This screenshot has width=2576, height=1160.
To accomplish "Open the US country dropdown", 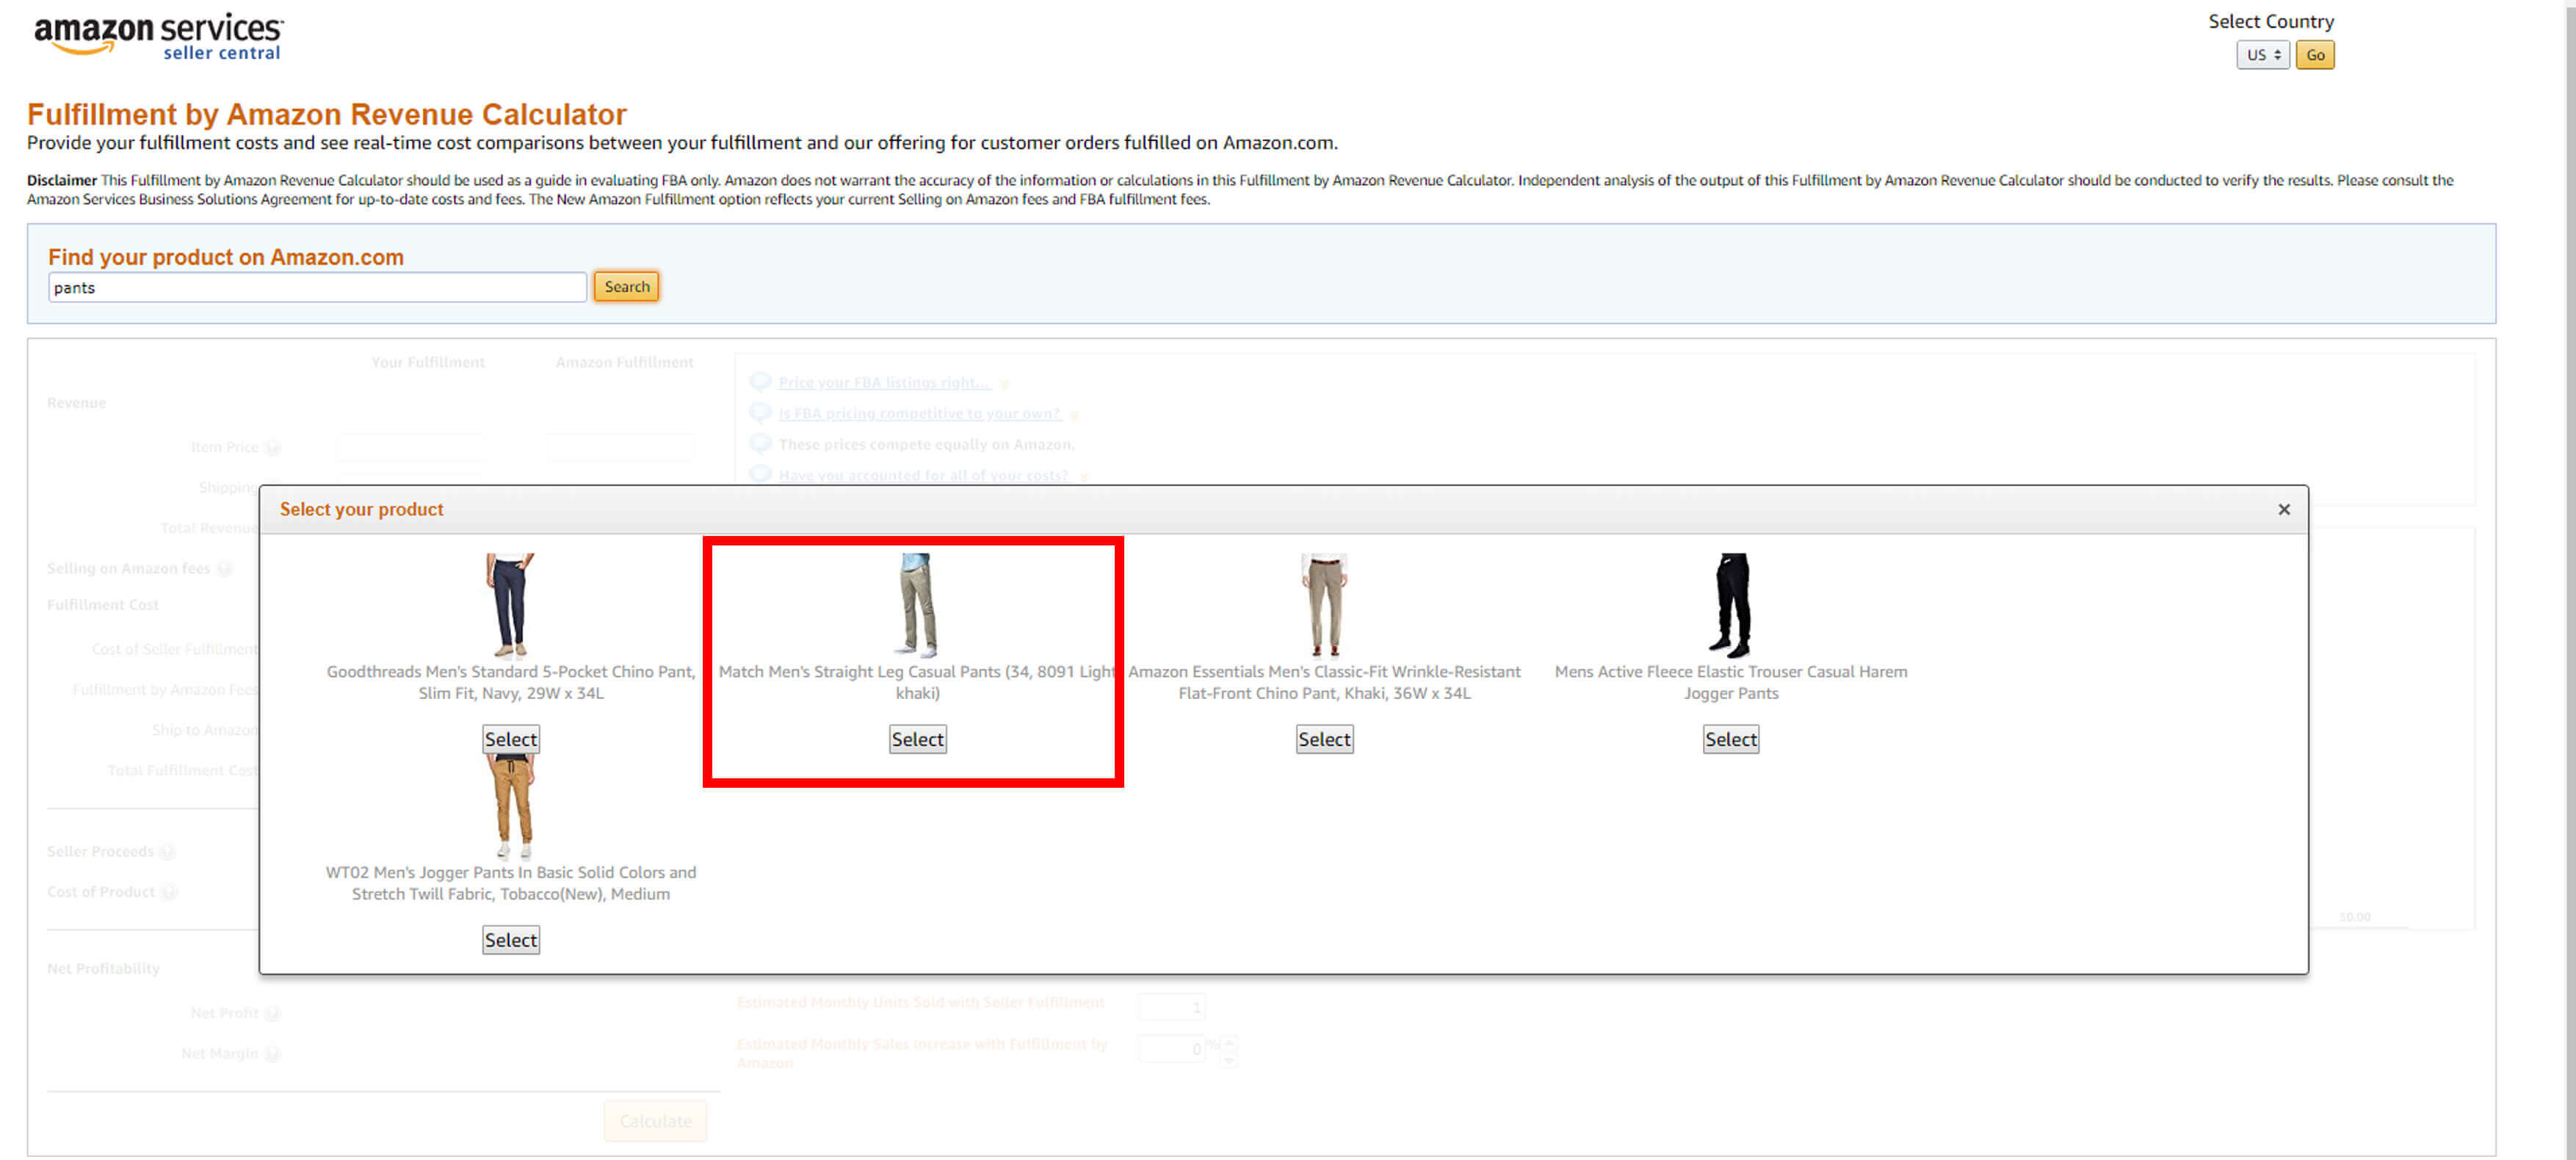I will (x=2263, y=55).
